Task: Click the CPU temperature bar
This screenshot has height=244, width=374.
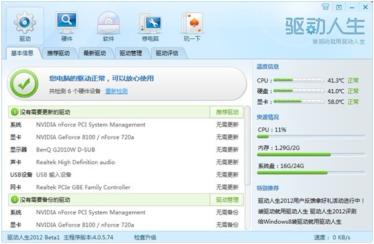Action: (299, 80)
